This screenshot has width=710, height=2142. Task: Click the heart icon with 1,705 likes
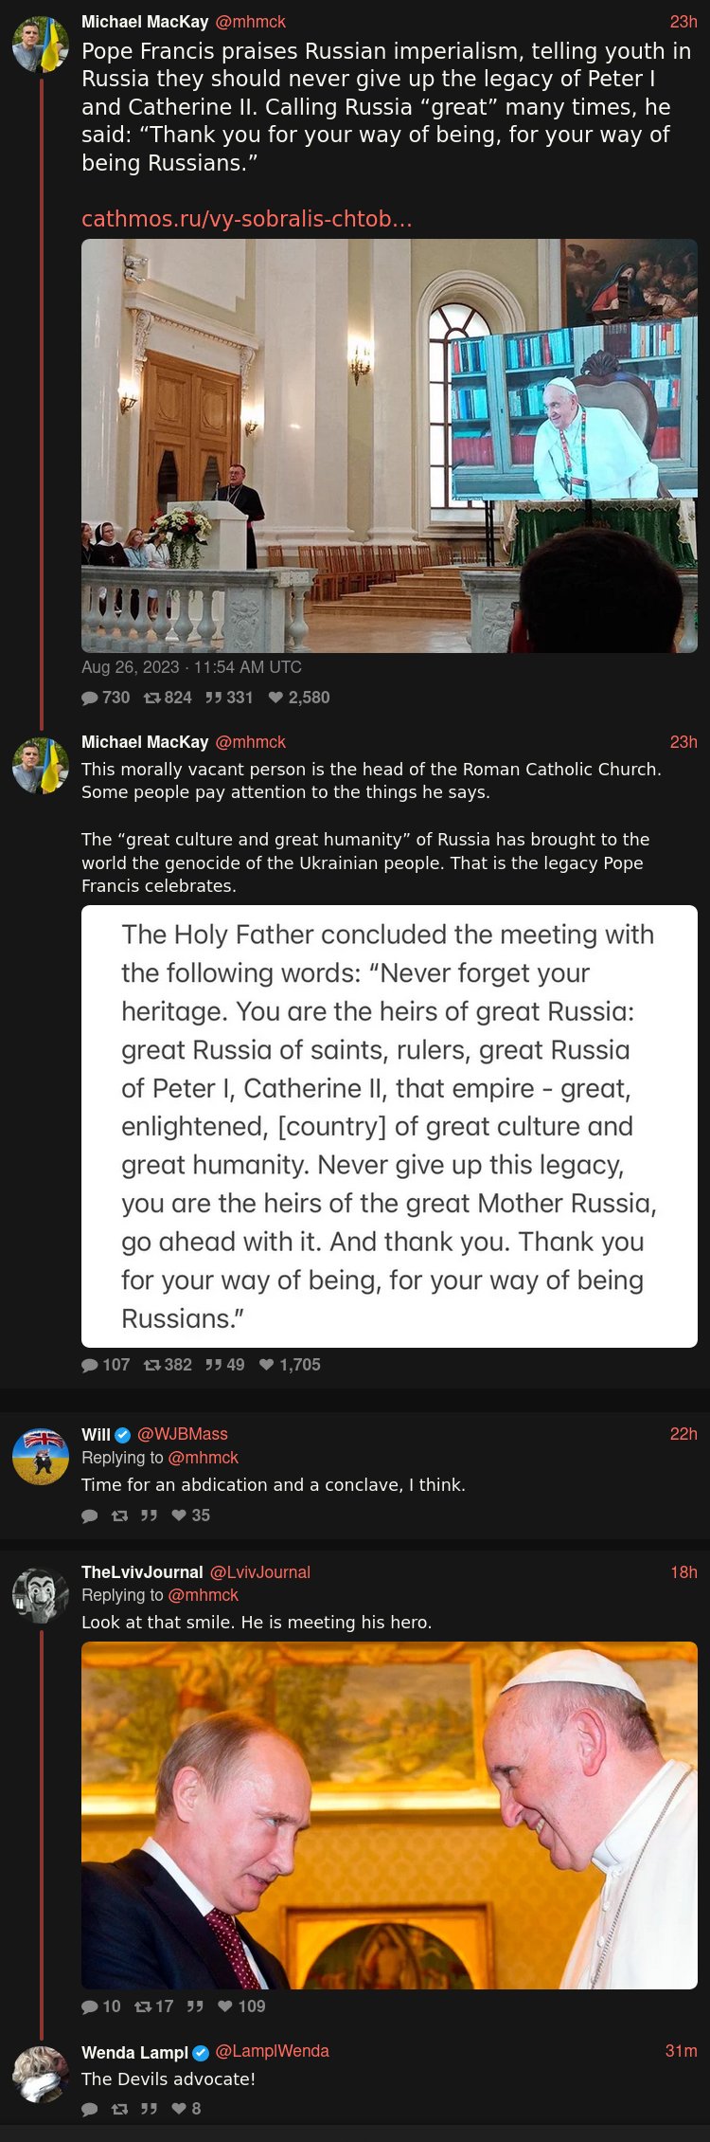tap(267, 1365)
